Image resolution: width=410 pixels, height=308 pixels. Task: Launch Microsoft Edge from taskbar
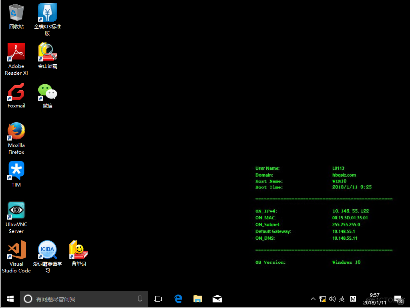pyautogui.click(x=178, y=299)
